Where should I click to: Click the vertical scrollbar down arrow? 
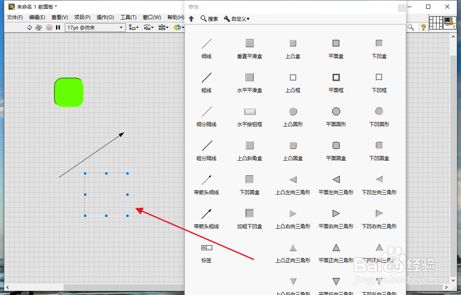click(454, 280)
